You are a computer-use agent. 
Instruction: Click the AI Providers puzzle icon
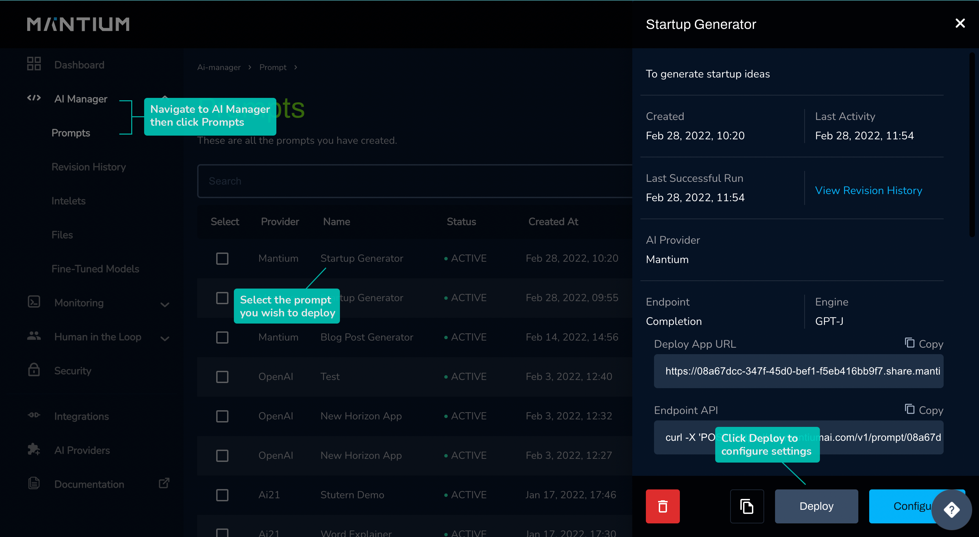pyautogui.click(x=34, y=449)
